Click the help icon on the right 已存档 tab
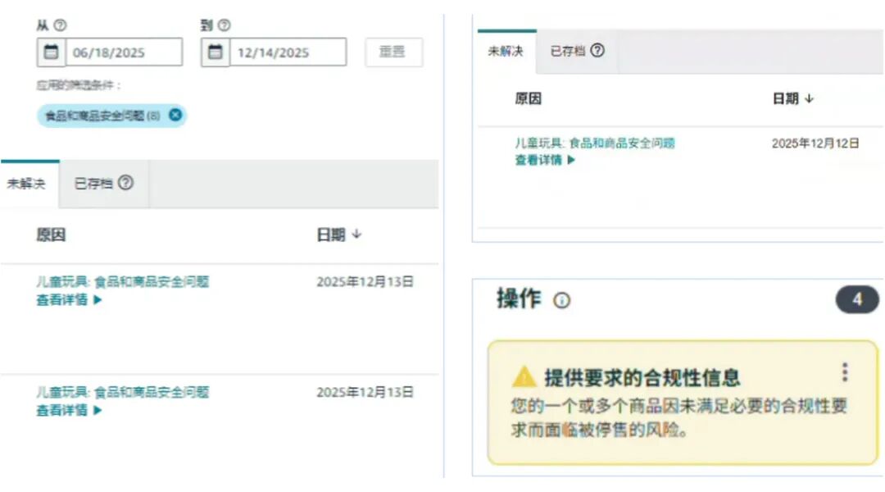The image size is (885, 492). (x=598, y=51)
